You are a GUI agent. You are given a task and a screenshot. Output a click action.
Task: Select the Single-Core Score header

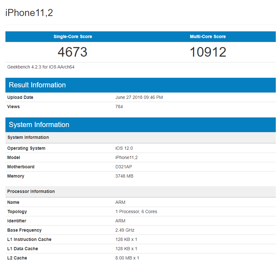tap(72, 36)
